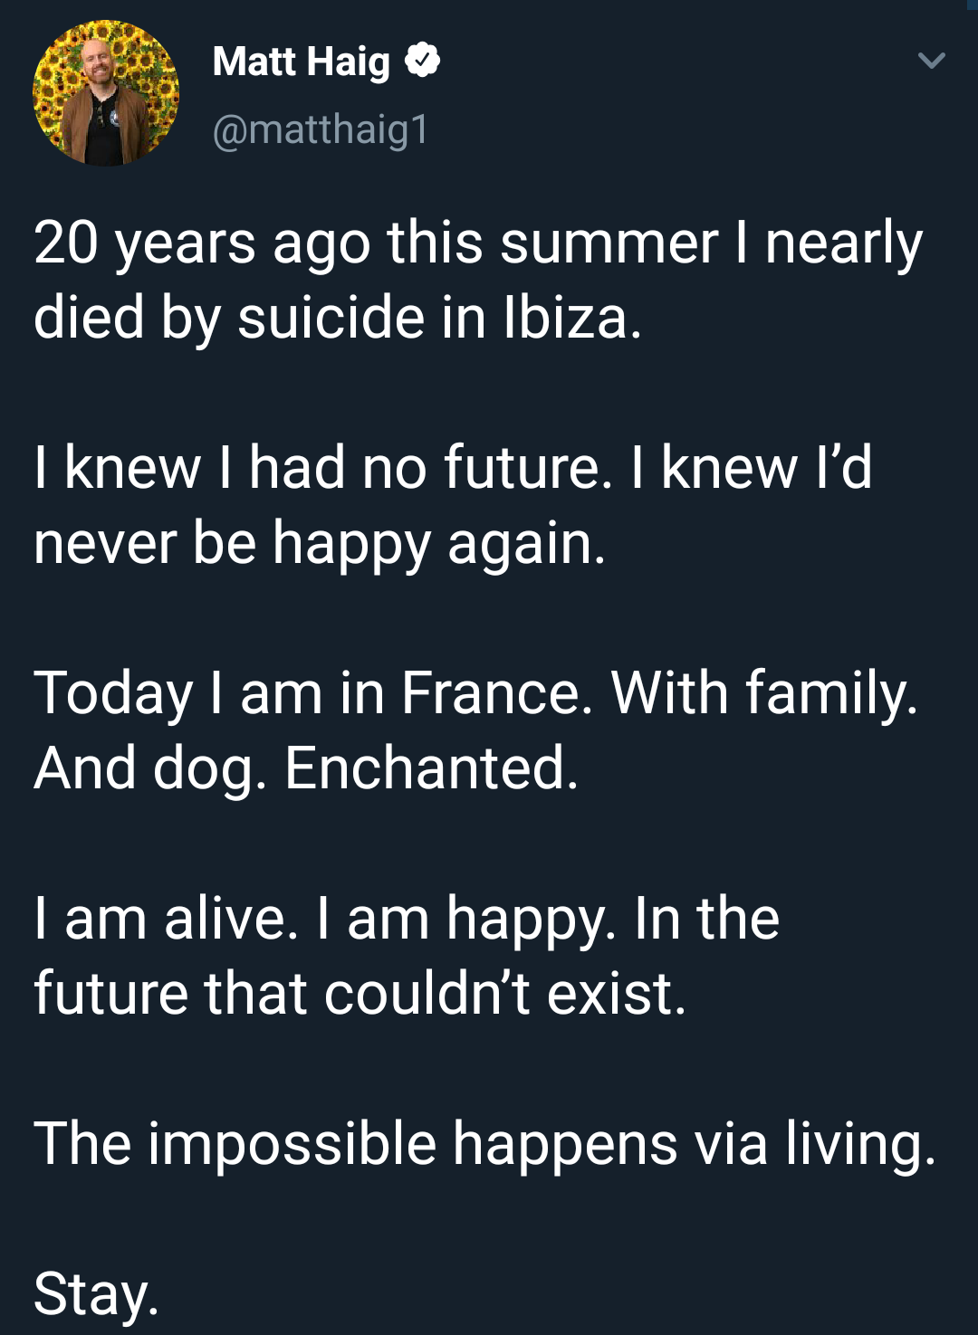Click the phrase "had no future"

[424, 468]
